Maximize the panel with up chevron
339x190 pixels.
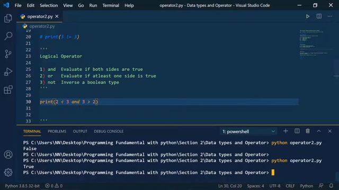319,131
